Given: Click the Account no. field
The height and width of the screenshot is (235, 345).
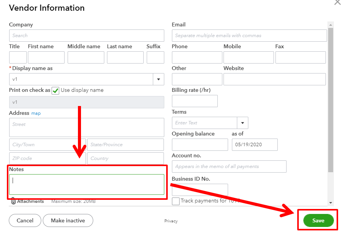Looking at the screenshot, I should coord(229,166).
